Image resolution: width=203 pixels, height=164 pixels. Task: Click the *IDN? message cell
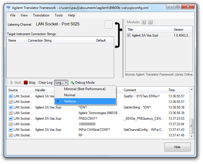[83, 107]
